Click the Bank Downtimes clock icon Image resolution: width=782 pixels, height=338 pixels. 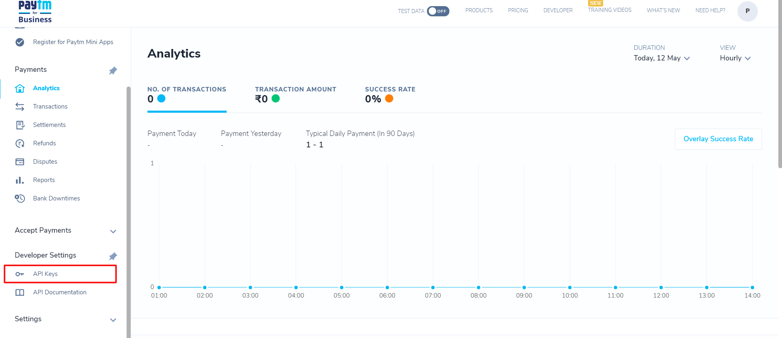(20, 198)
